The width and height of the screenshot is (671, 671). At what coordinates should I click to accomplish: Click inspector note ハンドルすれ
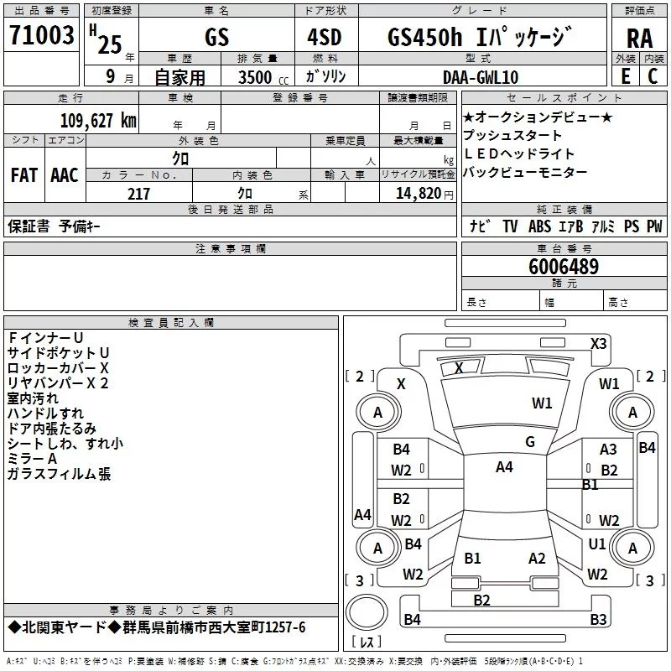coord(45,414)
